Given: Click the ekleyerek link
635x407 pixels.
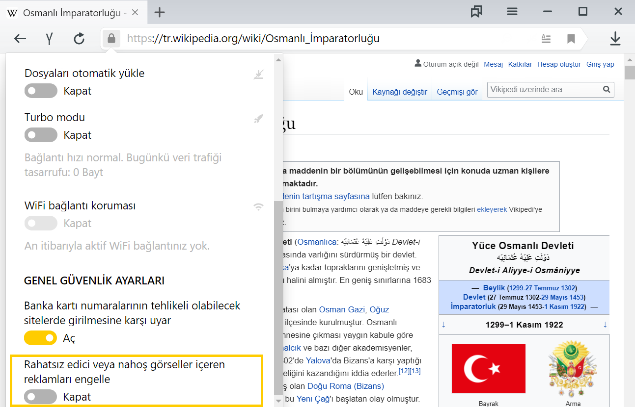Looking at the screenshot, I should (x=492, y=209).
